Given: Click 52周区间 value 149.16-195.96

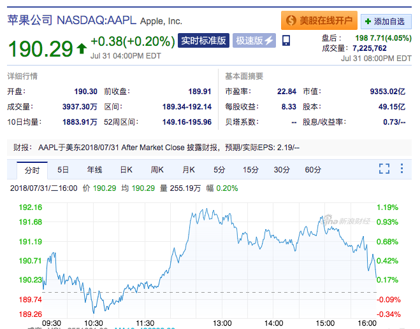Looking at the screenshot, I should [187, 122].
